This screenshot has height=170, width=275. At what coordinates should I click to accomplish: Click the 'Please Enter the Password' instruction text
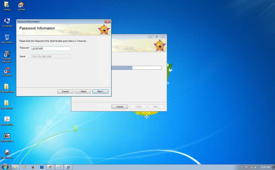pos(53,41)
